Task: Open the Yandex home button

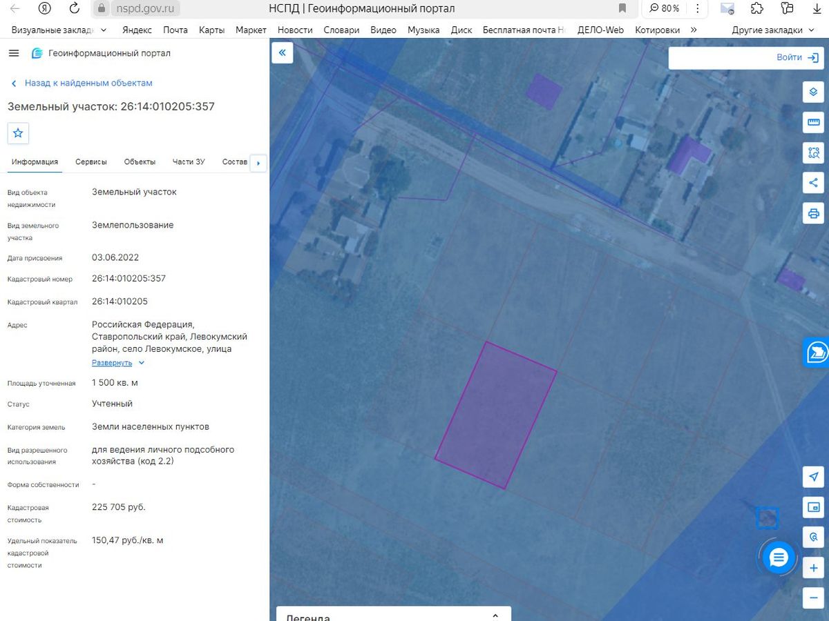Action: 45,8
